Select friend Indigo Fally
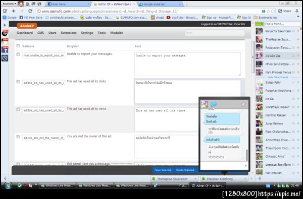Image resolution: width=303 pixels, height=199 pixels. pos(278,82)
